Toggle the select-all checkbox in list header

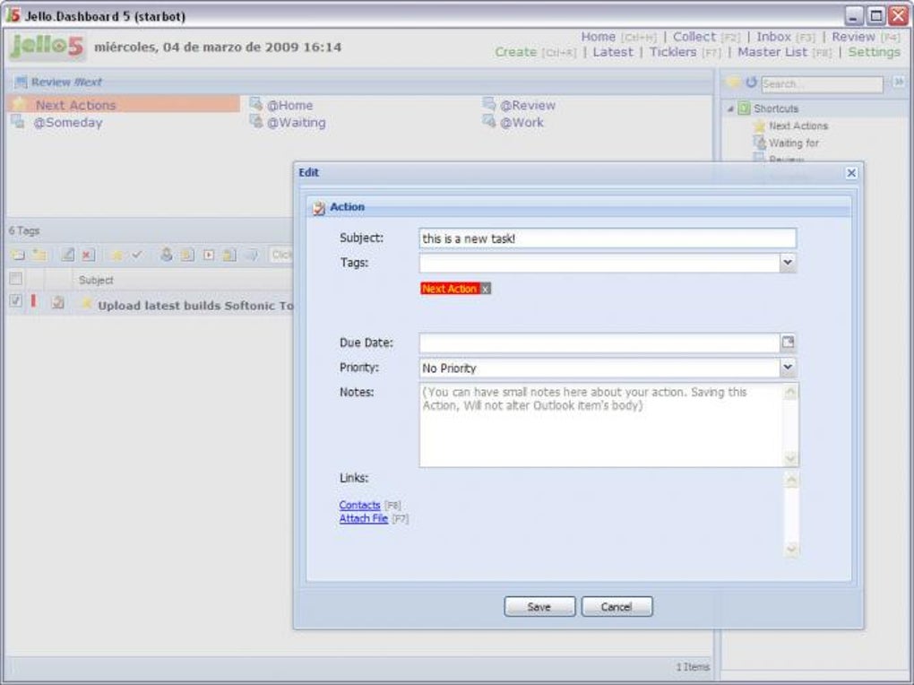(x=16, y=278)
